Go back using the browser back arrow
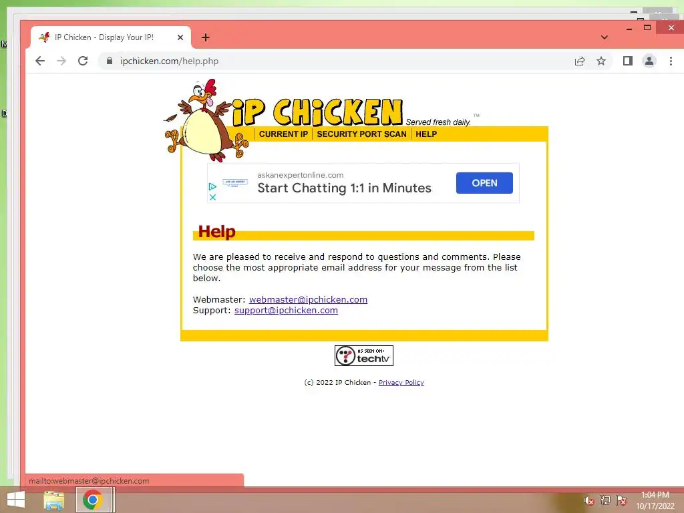The height and width of the screenshot is (513, 684). tap(39, 61)
